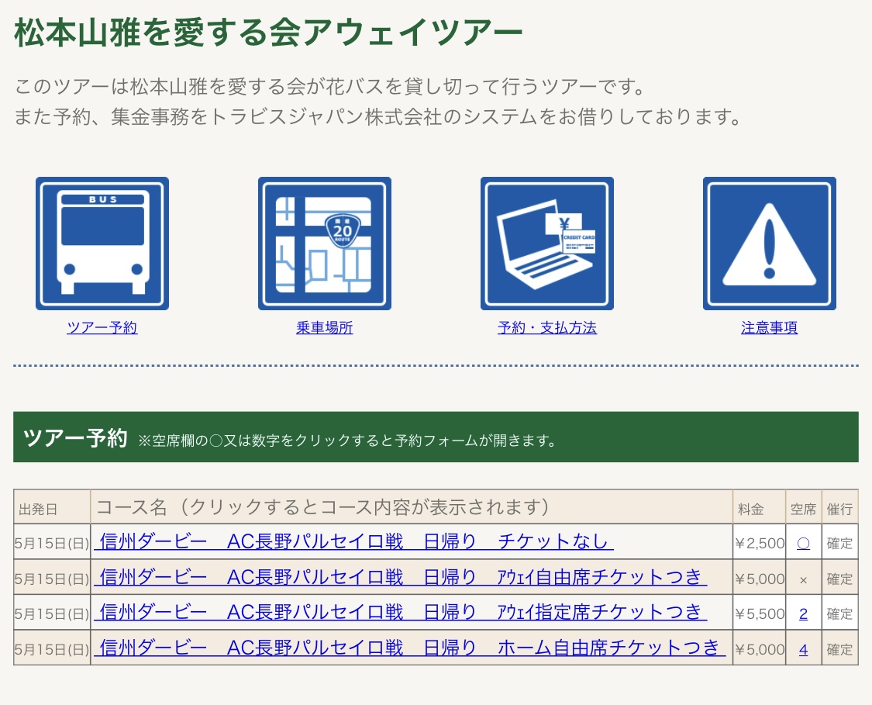Click the laptop and credit card icon

[x=547, y=244]
